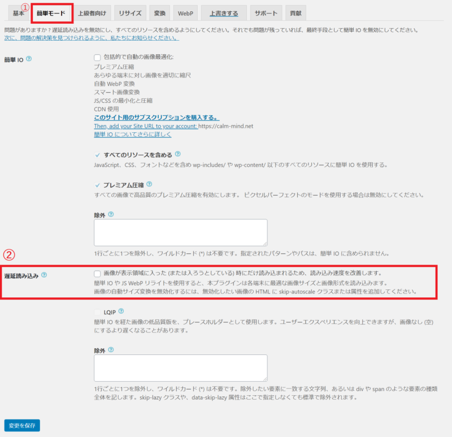Open help icon next to 遅延読み込み
The height and width of the screenshot is (437, 452).
pos(44,275)
